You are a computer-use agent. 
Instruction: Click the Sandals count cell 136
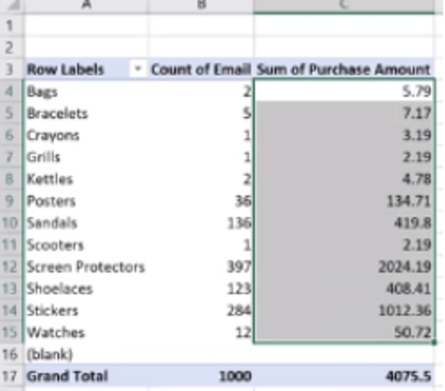[239, 223]
